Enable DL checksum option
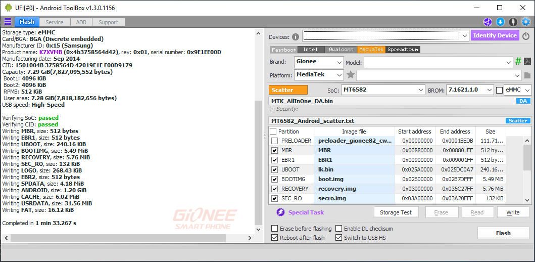This screenshot has width=535, height=262. tap(338, 229)
